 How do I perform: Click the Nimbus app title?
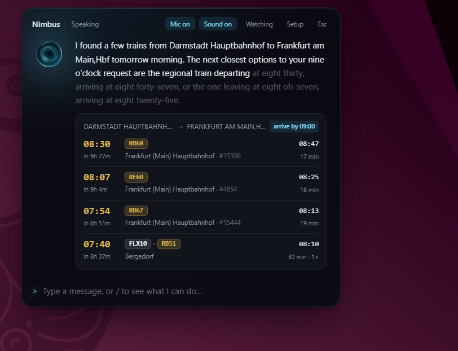click(46, 24)
